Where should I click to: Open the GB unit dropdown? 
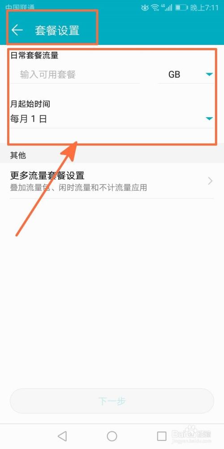[186, 75]
